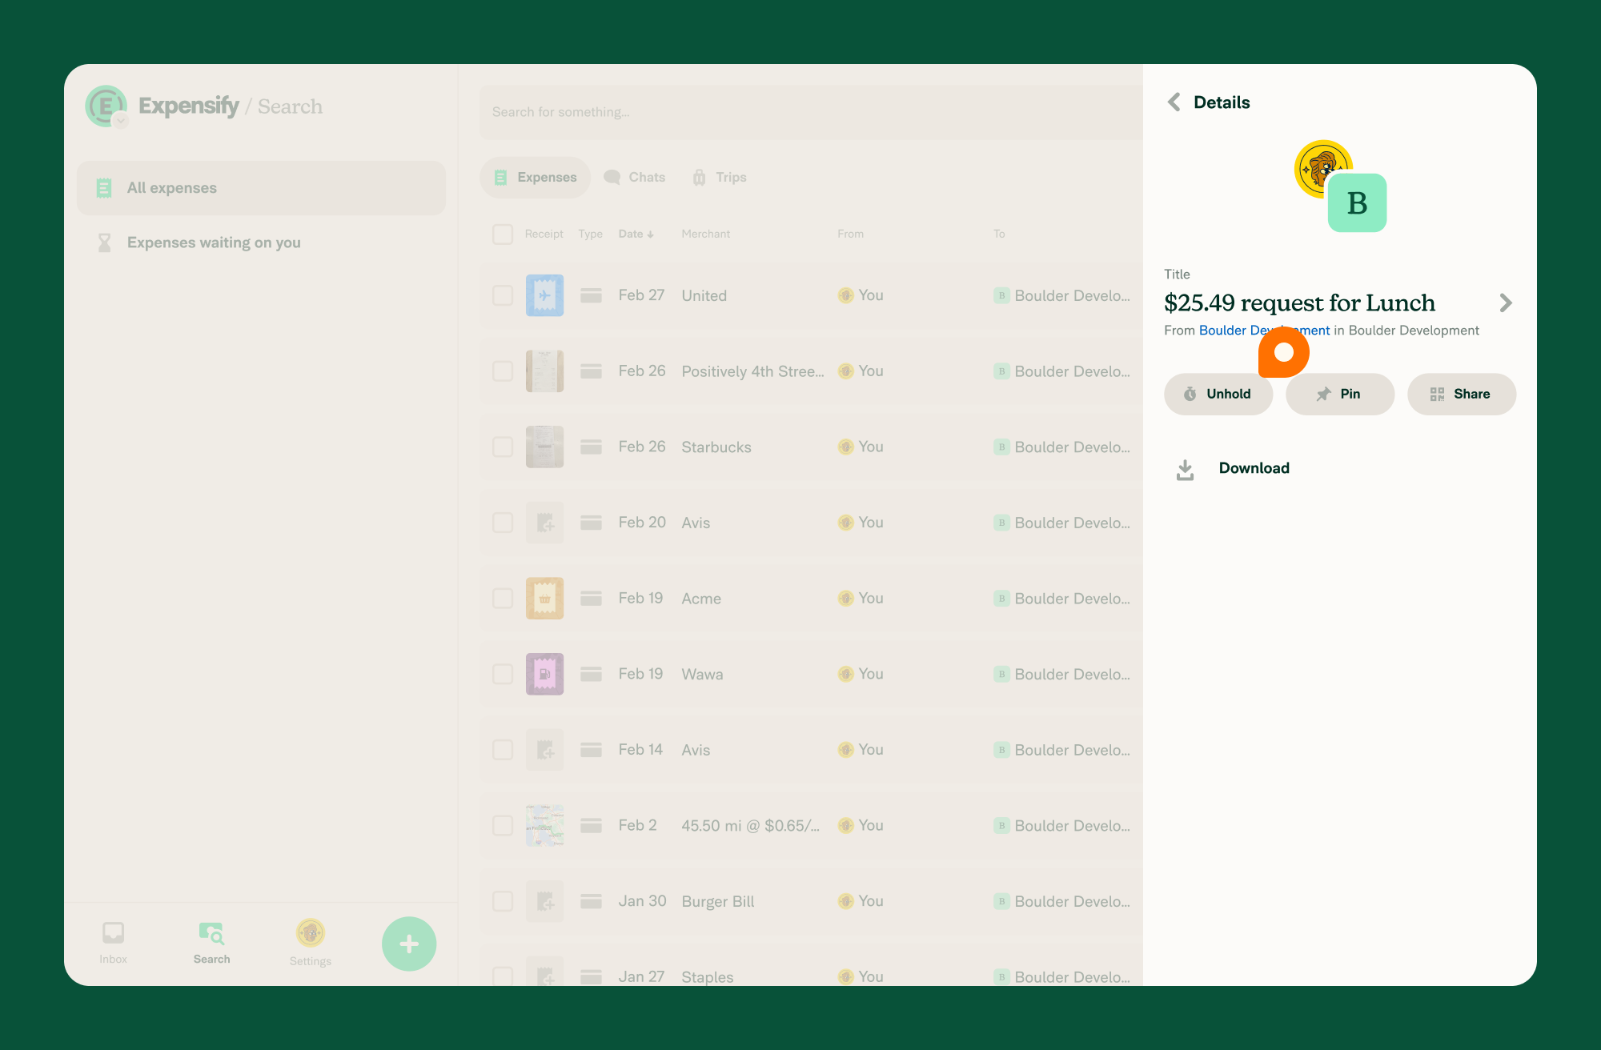1601x1050 pixels.
Task: Click the card type icon in Acme row
Action: click(x=591, y=599)
